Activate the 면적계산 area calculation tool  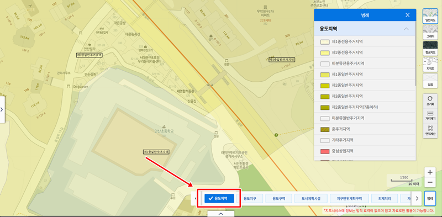point(430,130)
